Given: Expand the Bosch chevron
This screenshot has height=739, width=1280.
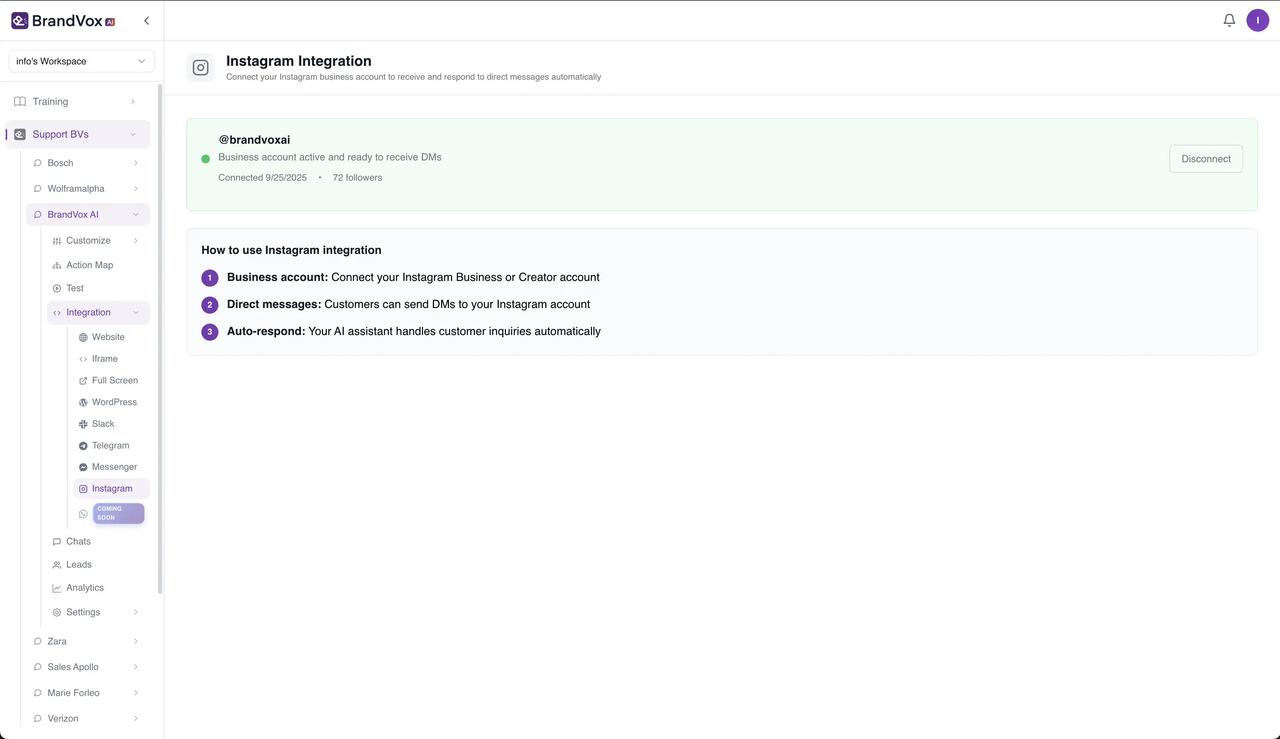Looking at the screenshot, I should pyautogui.click(x=136, y=163).
